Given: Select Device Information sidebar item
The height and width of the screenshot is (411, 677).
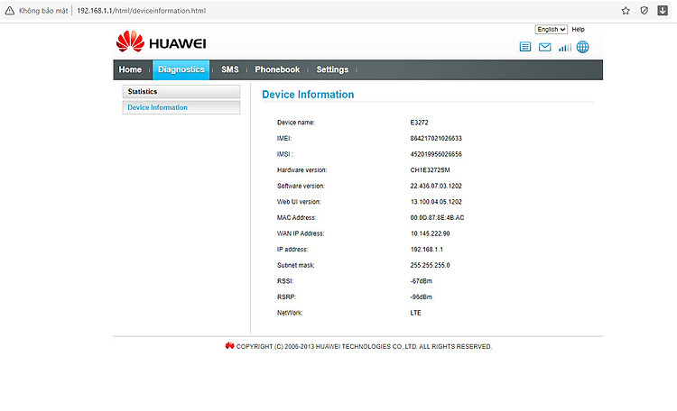Looking at the screenshot, I should click(181, 107).
